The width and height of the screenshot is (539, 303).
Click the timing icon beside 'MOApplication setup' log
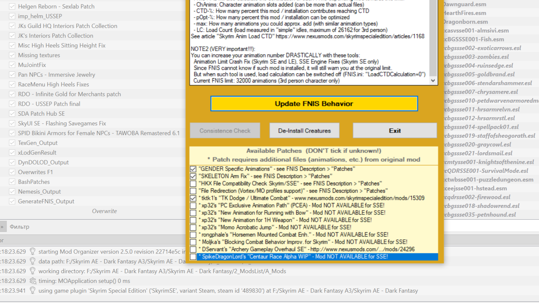tap(33, 281)
